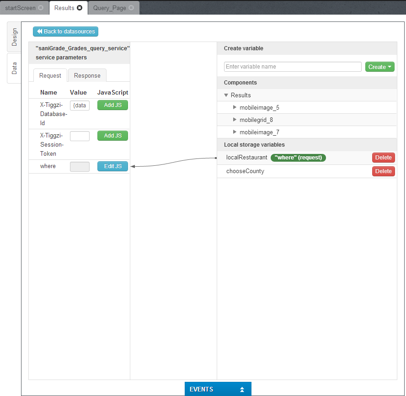Image resolution: width=406 pixels, height=396 pixels.
Task: Expand the mobileimage_7 tree item
Action: 235,132
